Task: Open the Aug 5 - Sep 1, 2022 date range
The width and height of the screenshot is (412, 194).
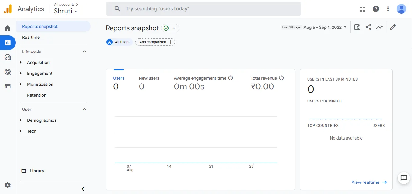Action: tap(325, 27)
